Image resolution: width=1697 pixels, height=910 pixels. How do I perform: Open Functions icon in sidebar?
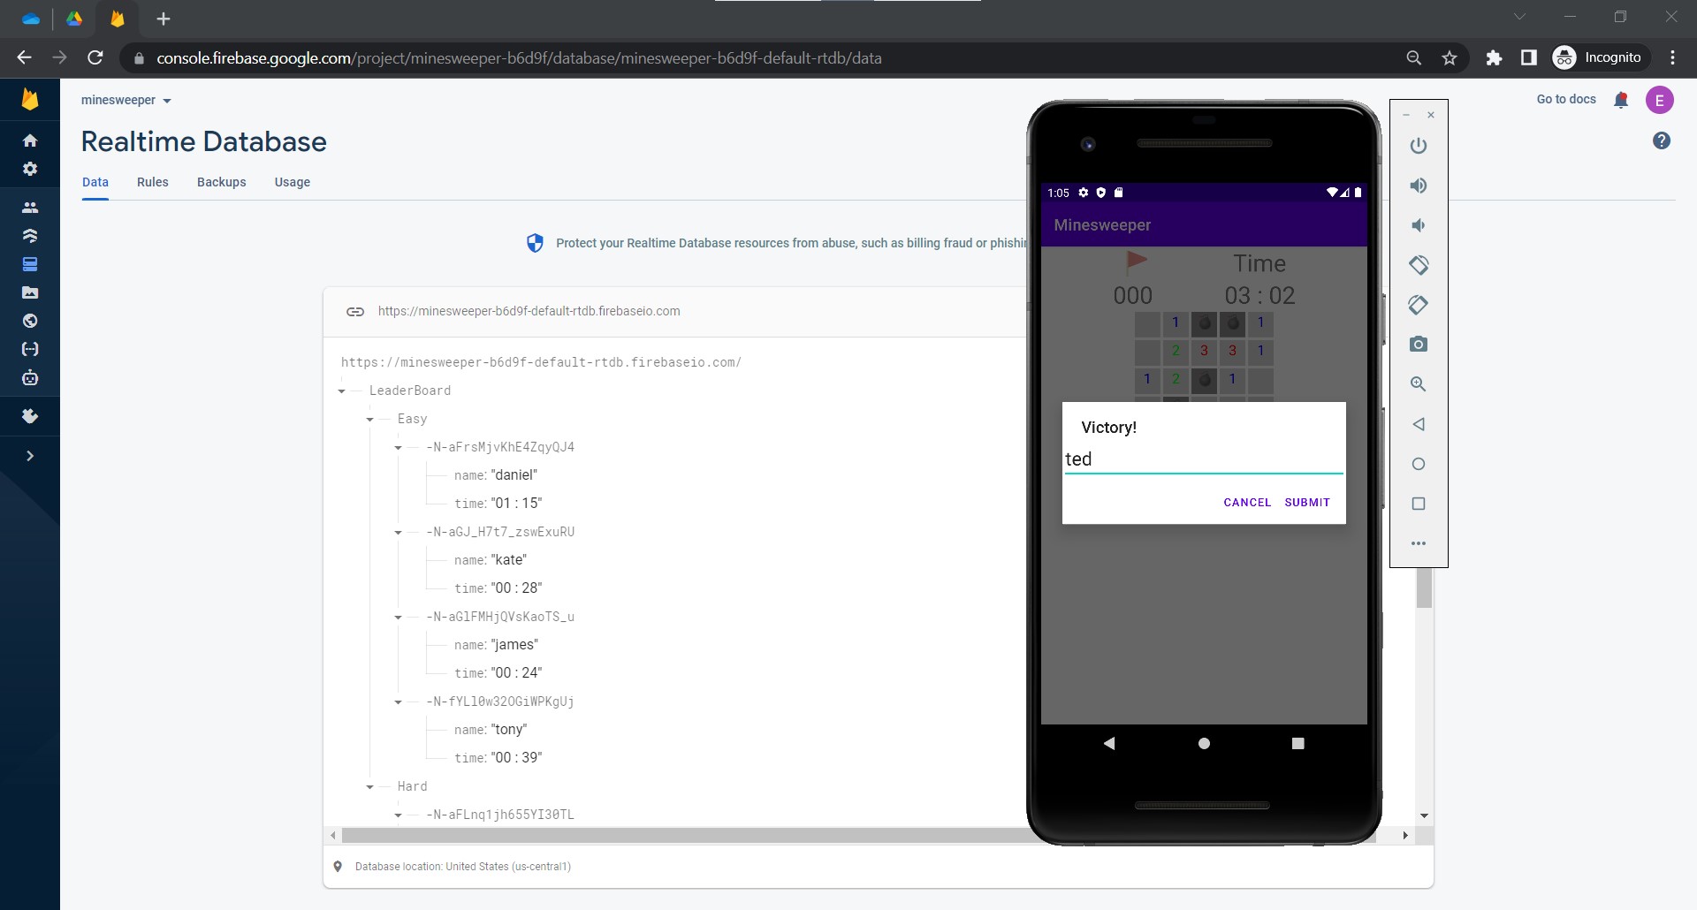click(30, 349)
